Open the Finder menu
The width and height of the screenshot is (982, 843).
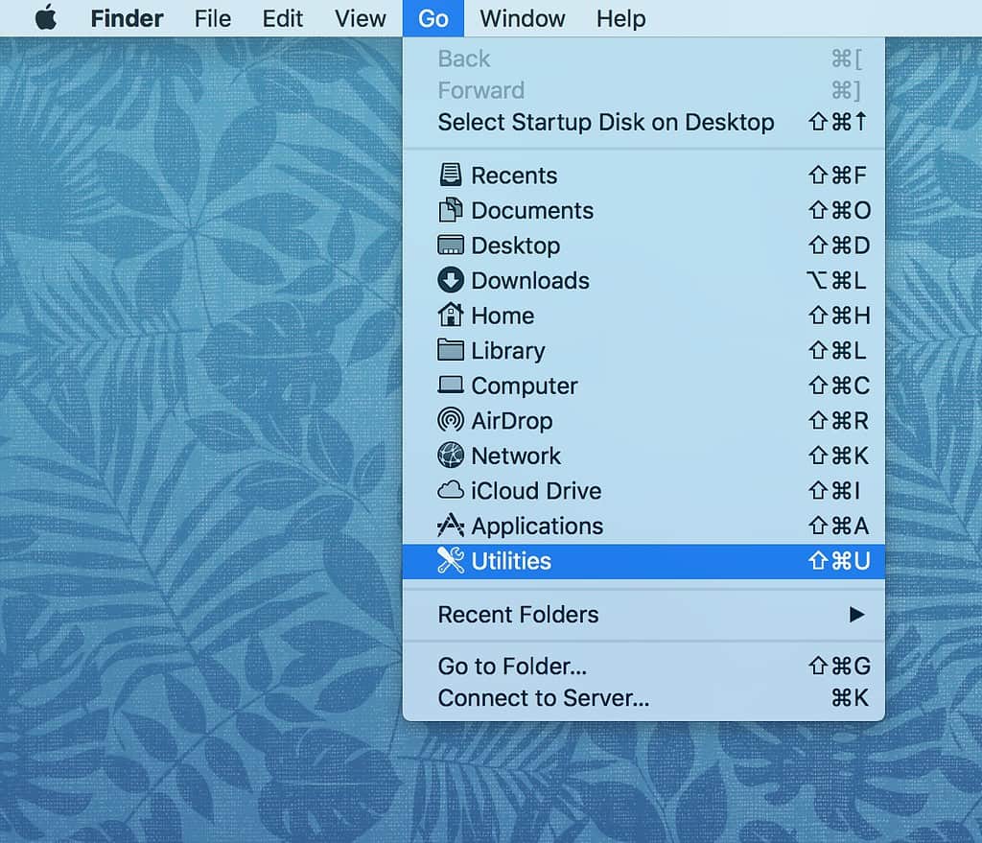pos(127,18)
